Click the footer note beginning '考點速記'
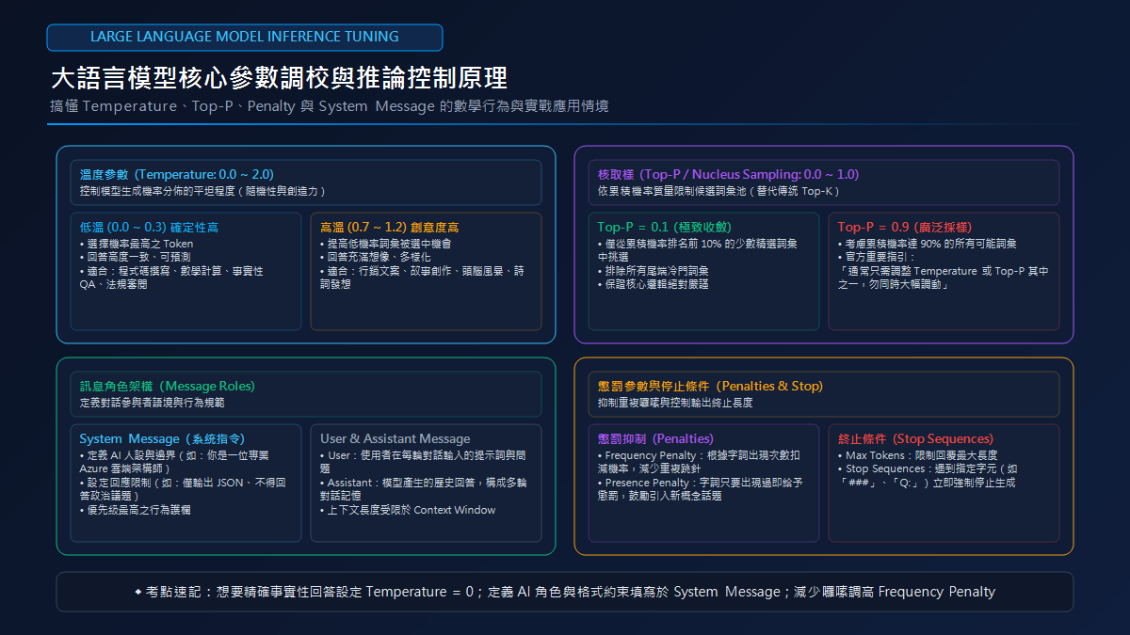The image size is (1130, 635). [565, 592]
